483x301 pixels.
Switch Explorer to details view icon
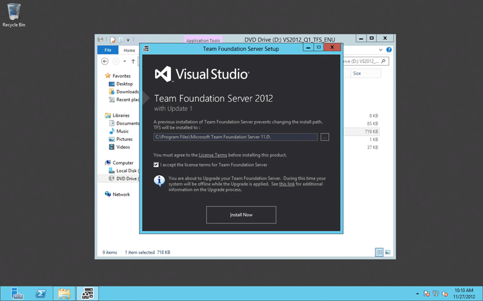[x=379, y=252]
